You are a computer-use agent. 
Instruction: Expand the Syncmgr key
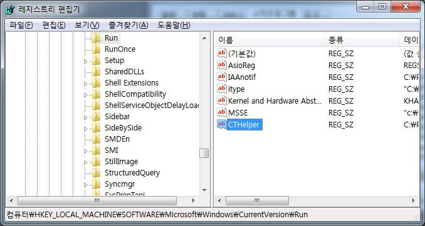[86, 185]
